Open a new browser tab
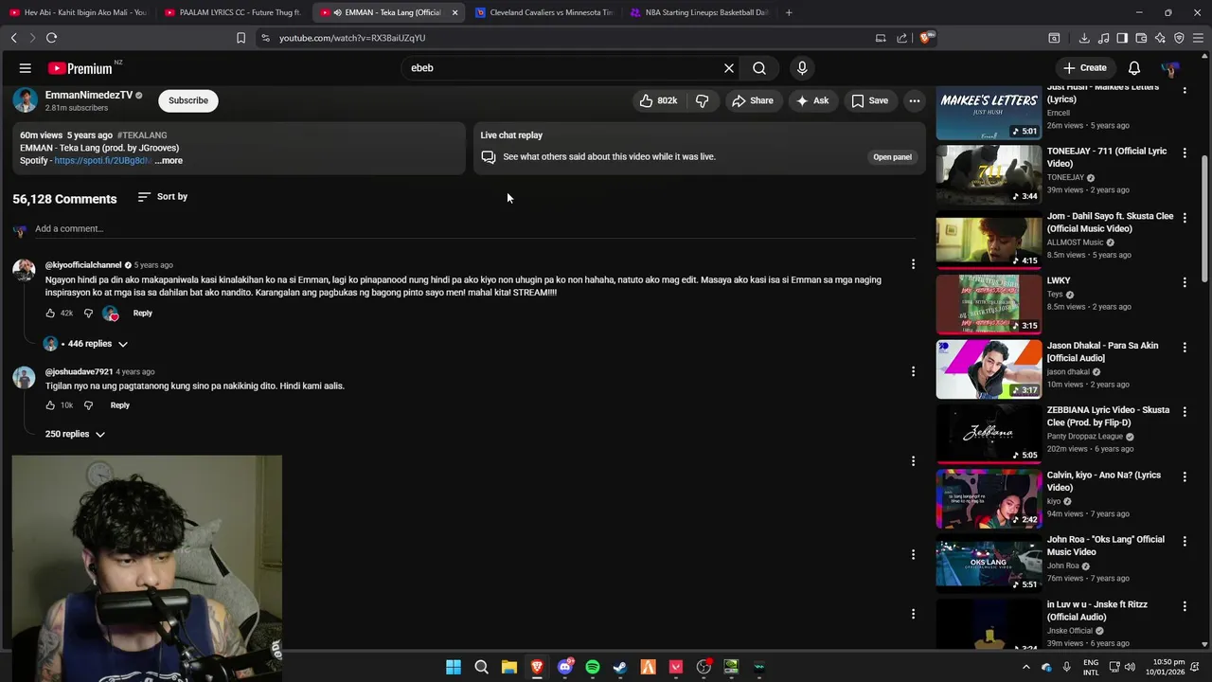Image resolution: width=1212 pixels, height=682 pixels. click(x=789, y=12)
